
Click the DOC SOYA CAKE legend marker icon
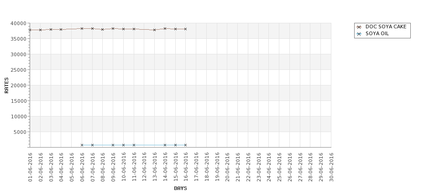[x=359, y=27]
